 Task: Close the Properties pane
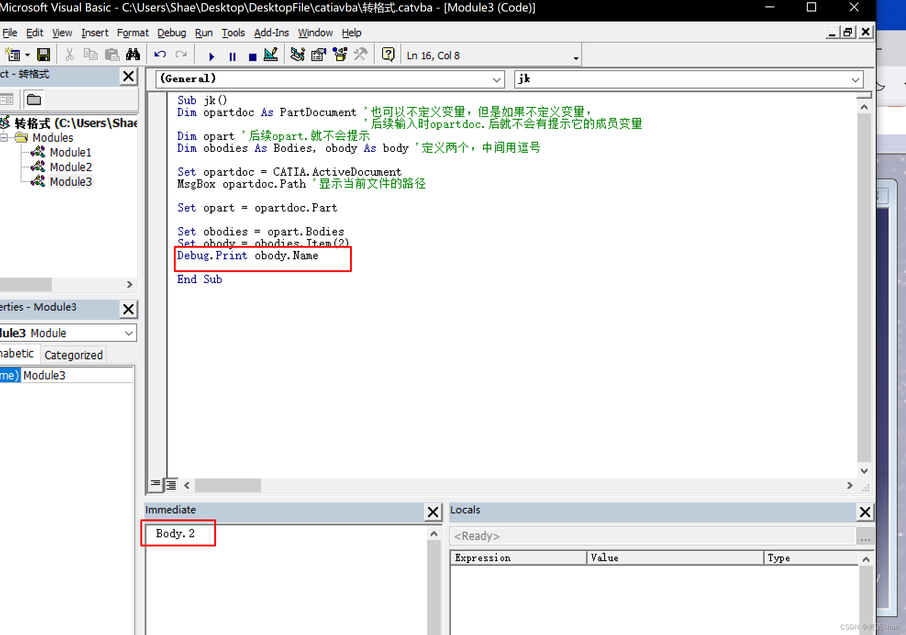tap(129, 309)
